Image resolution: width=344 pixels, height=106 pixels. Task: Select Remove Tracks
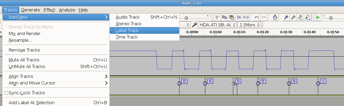(x=56, y=50)
